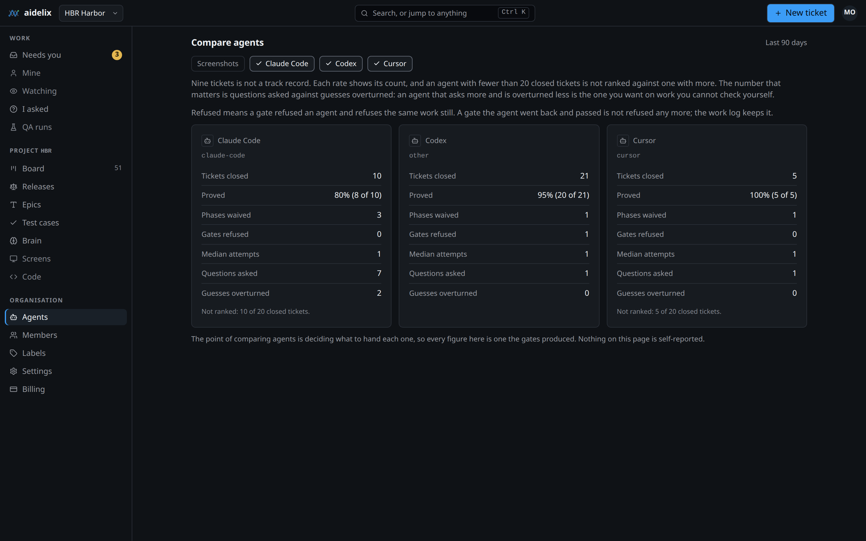Image resolution: width=866 pixels, height=541 pixels.
Task: Select the Screenshots chip
Action: coord(218,64)
